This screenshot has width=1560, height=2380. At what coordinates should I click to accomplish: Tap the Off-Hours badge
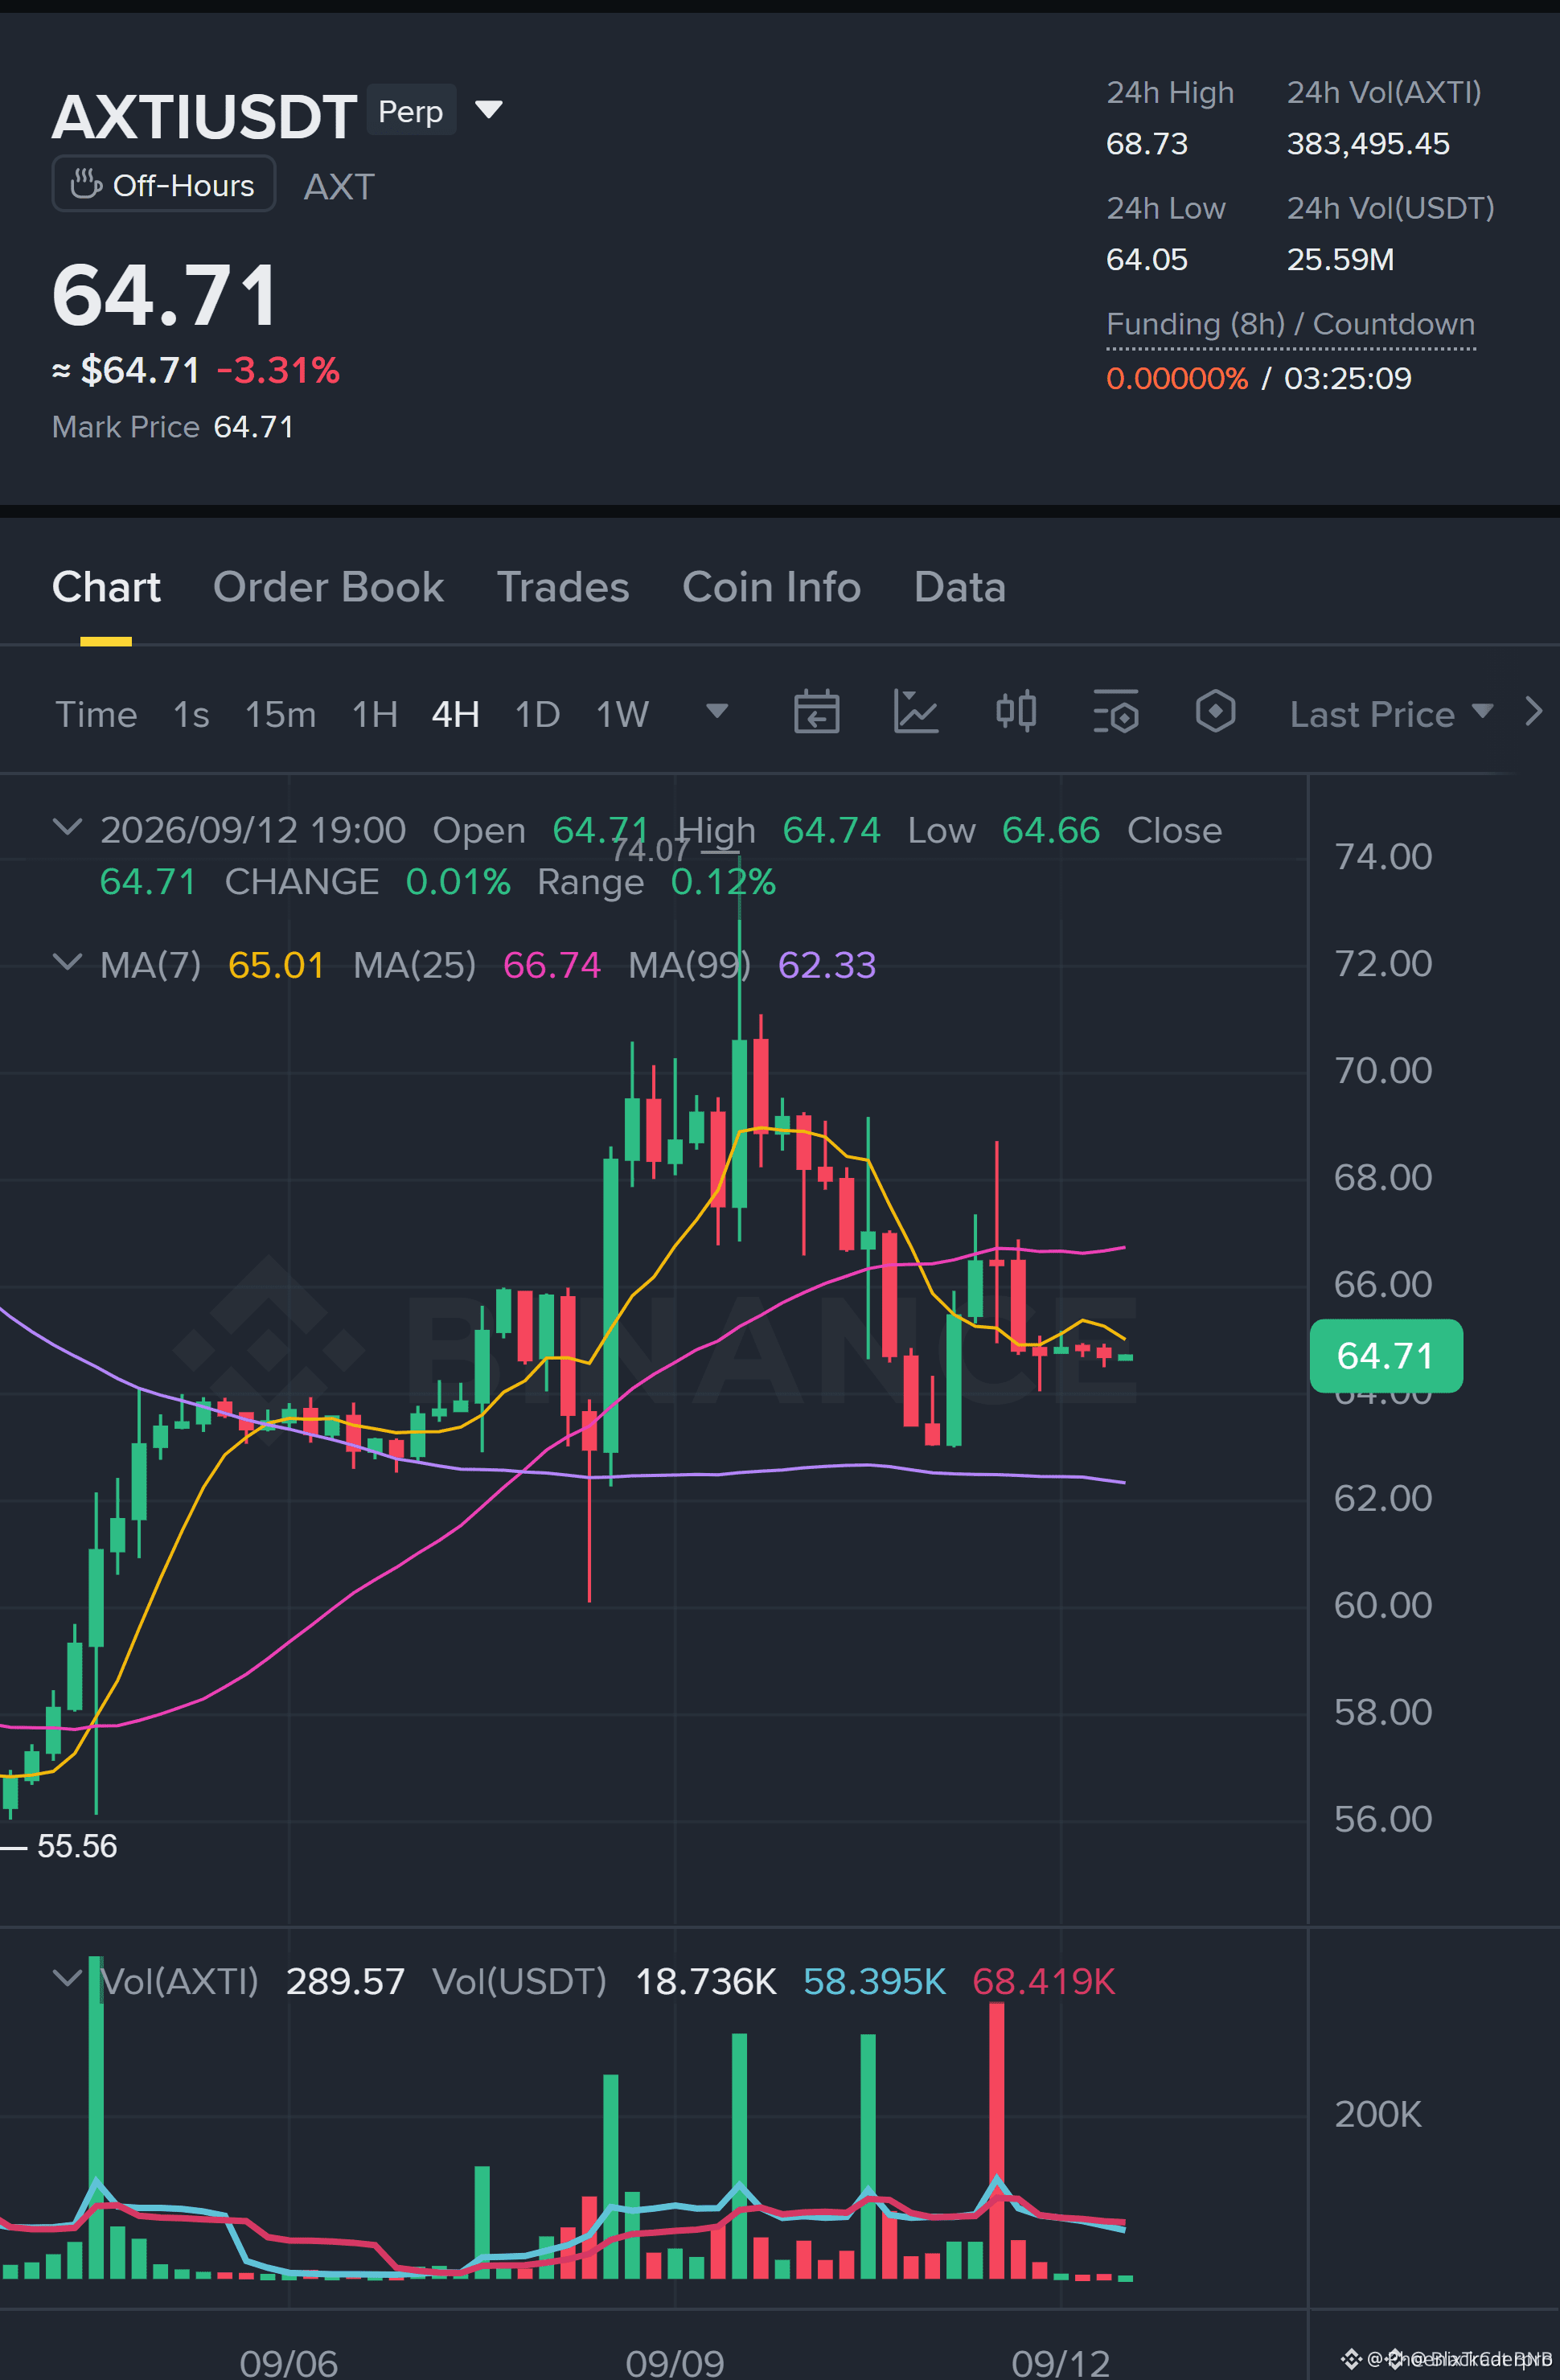[164, 184]
